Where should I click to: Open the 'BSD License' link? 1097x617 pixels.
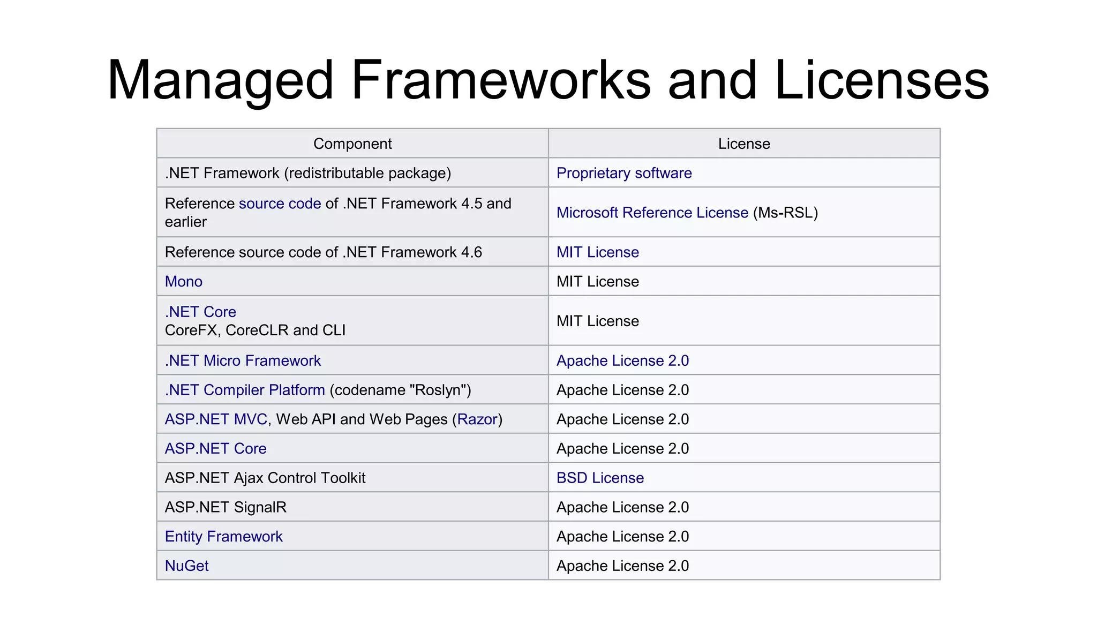tap(600, 478)
